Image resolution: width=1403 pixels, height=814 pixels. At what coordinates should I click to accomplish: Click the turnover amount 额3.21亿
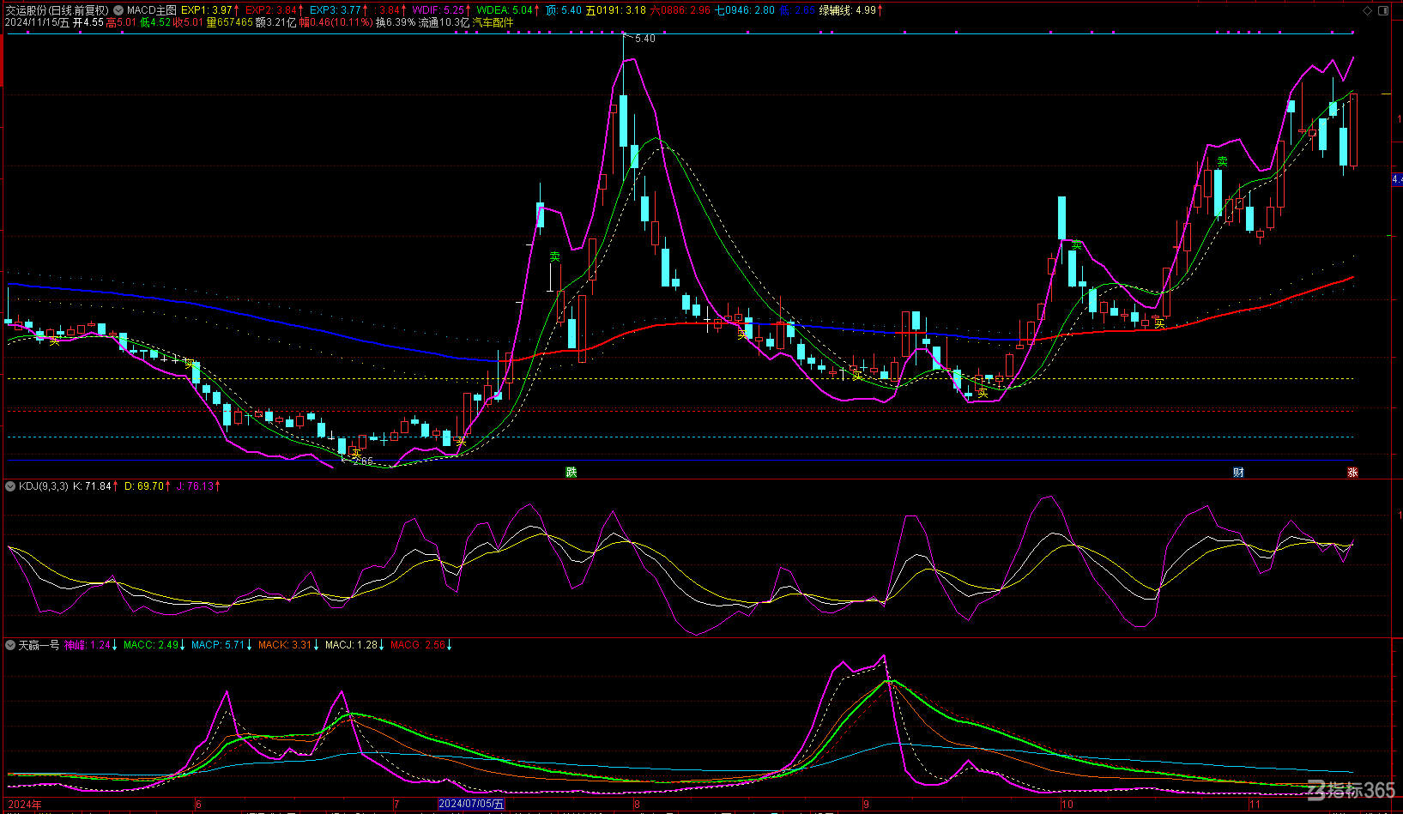[x=275, y=22]
